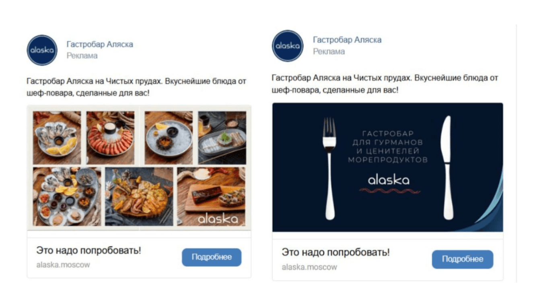Screen dimensions: 539x303
Task: Select the wooden board dish photo with alaska watermark
Action: click(211, 197)
